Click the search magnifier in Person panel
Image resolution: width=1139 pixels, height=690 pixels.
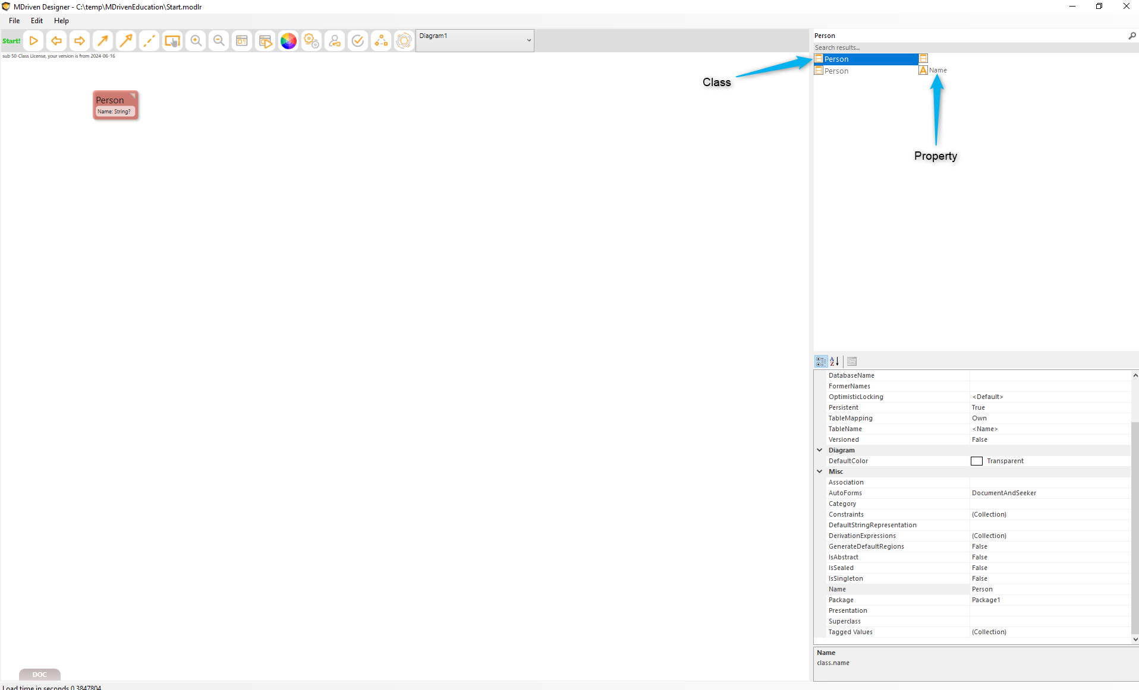[x=1132, y=36]
